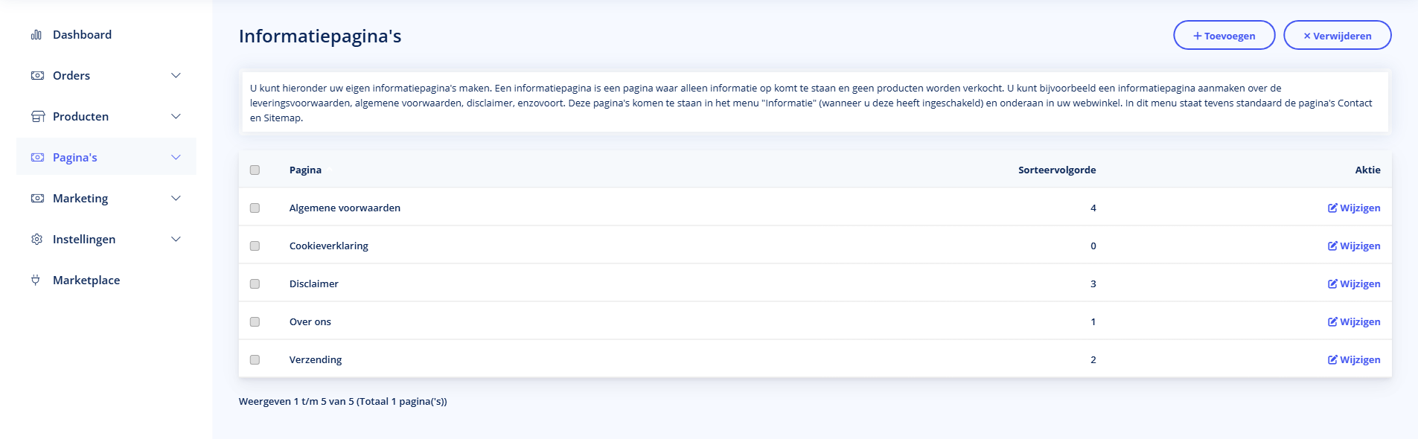The height and width of the screenshot is (439, 1418).
Task: Go to the Dashboard menu item
Action: pos(82,35)
